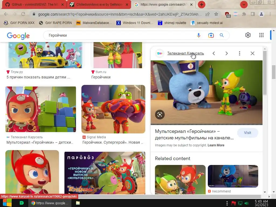The image size is (276, 207).
Task: Switch to the Chrome taskbar window button
Action: (x=50, y=203)
